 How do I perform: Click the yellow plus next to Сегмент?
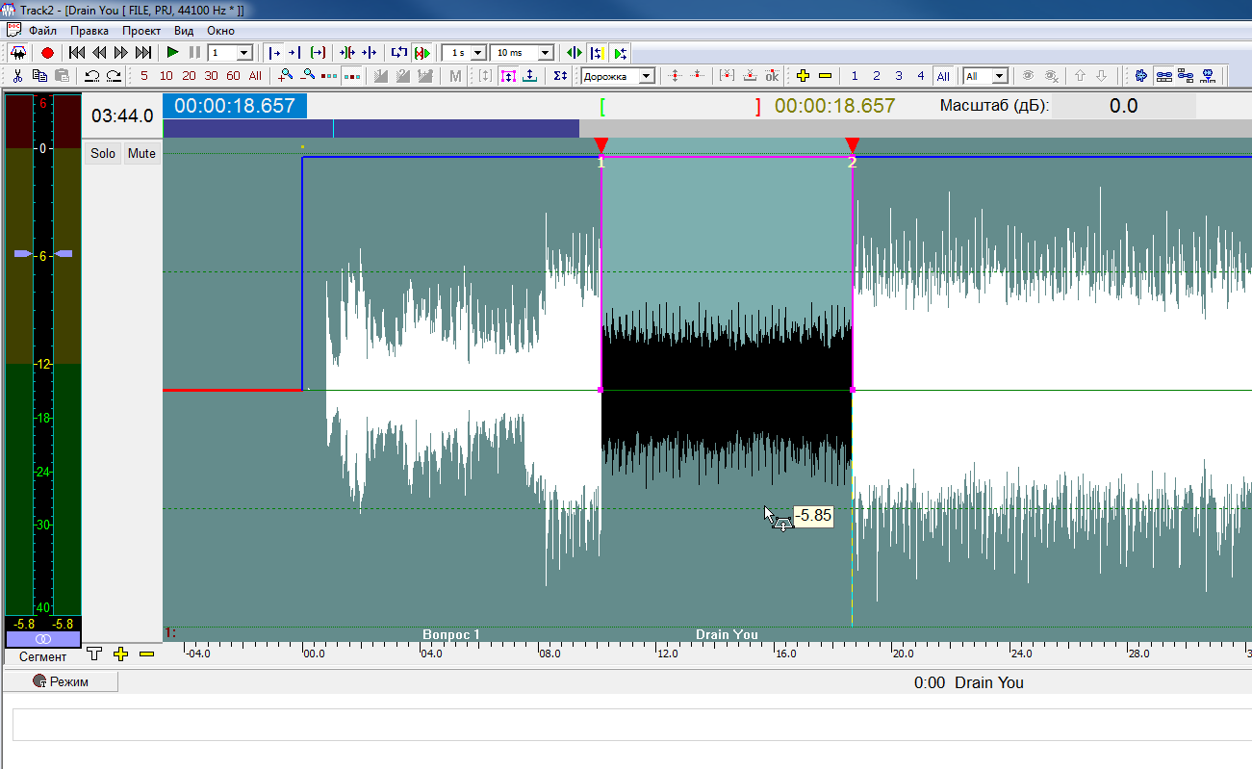pos(120,654)
